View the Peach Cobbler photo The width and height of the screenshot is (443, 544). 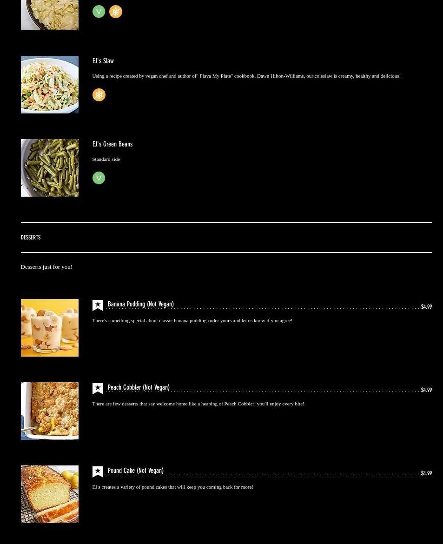50,411
